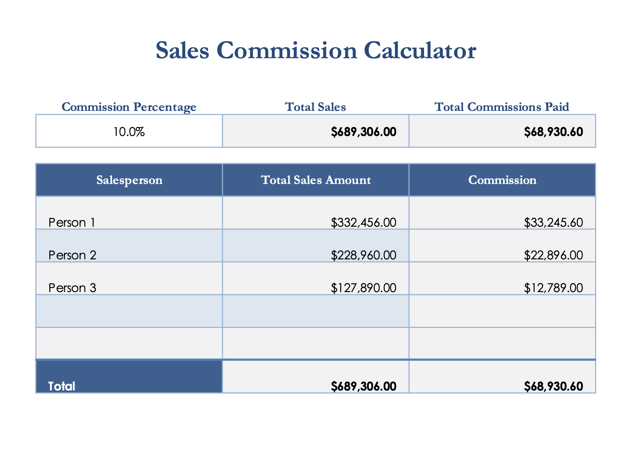Click Person 3 sales amount $127,890.00
Image resolution: width=636 pixels, height=470 pixels.
pos(363,288)
